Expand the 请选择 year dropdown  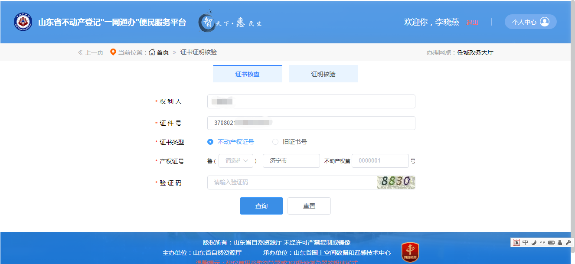pos(236,161)
